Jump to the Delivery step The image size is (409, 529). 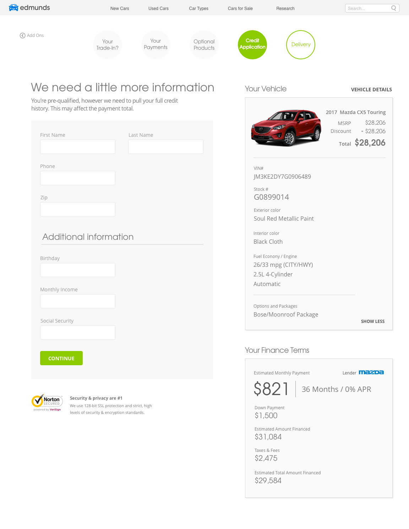pyautogui.click(x=301, y=45)
